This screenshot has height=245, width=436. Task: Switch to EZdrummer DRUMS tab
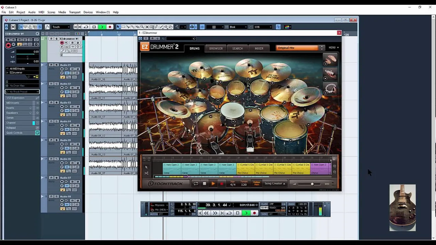tap(194, 48)
